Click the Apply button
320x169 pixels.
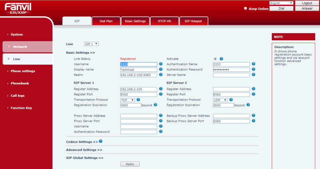point(130,164)
